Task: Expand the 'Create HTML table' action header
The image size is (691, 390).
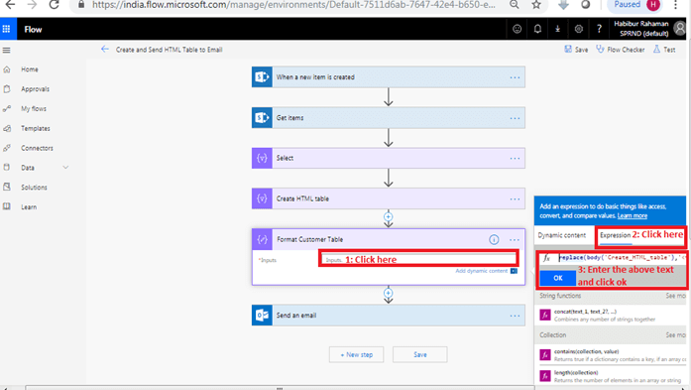Action: coord(389,198)
